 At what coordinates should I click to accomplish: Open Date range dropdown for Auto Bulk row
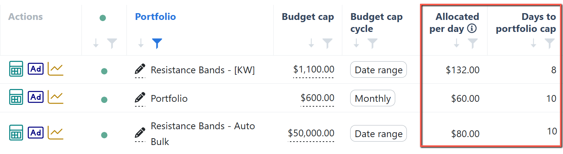378,134
